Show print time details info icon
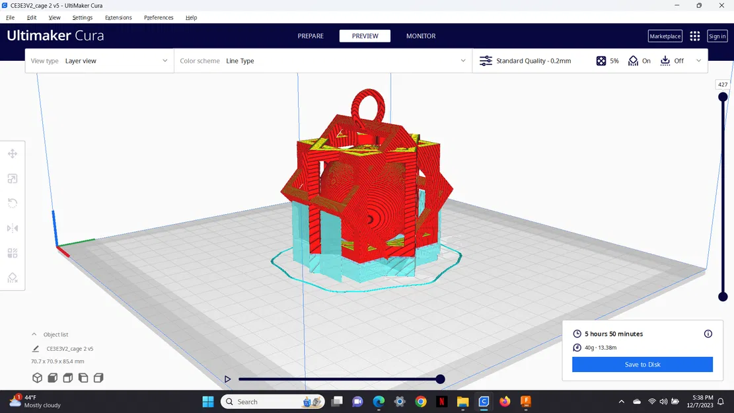This screenshot has height=413, width=734. tap(708, 334)
